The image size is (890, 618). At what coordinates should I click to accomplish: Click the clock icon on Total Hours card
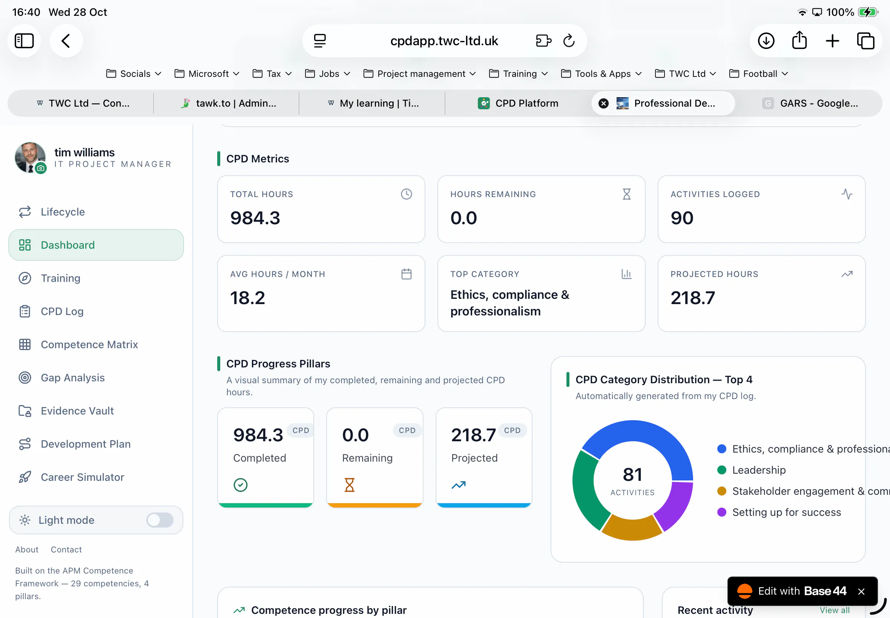407,194
